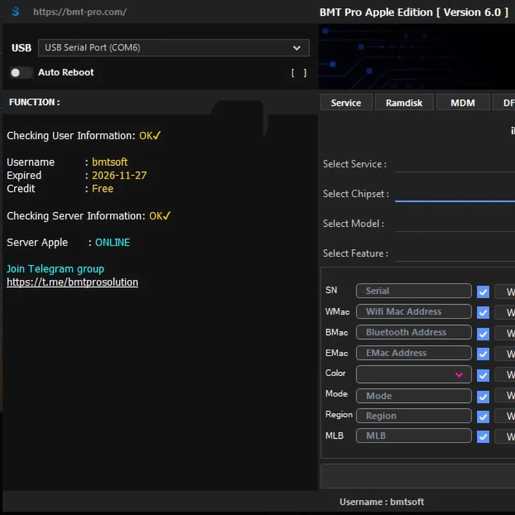Image resolution: width=515 pixels, height=515 pixels.
Task: Switch to the Ramdisk tab
Action: click(x=404, y=103)
